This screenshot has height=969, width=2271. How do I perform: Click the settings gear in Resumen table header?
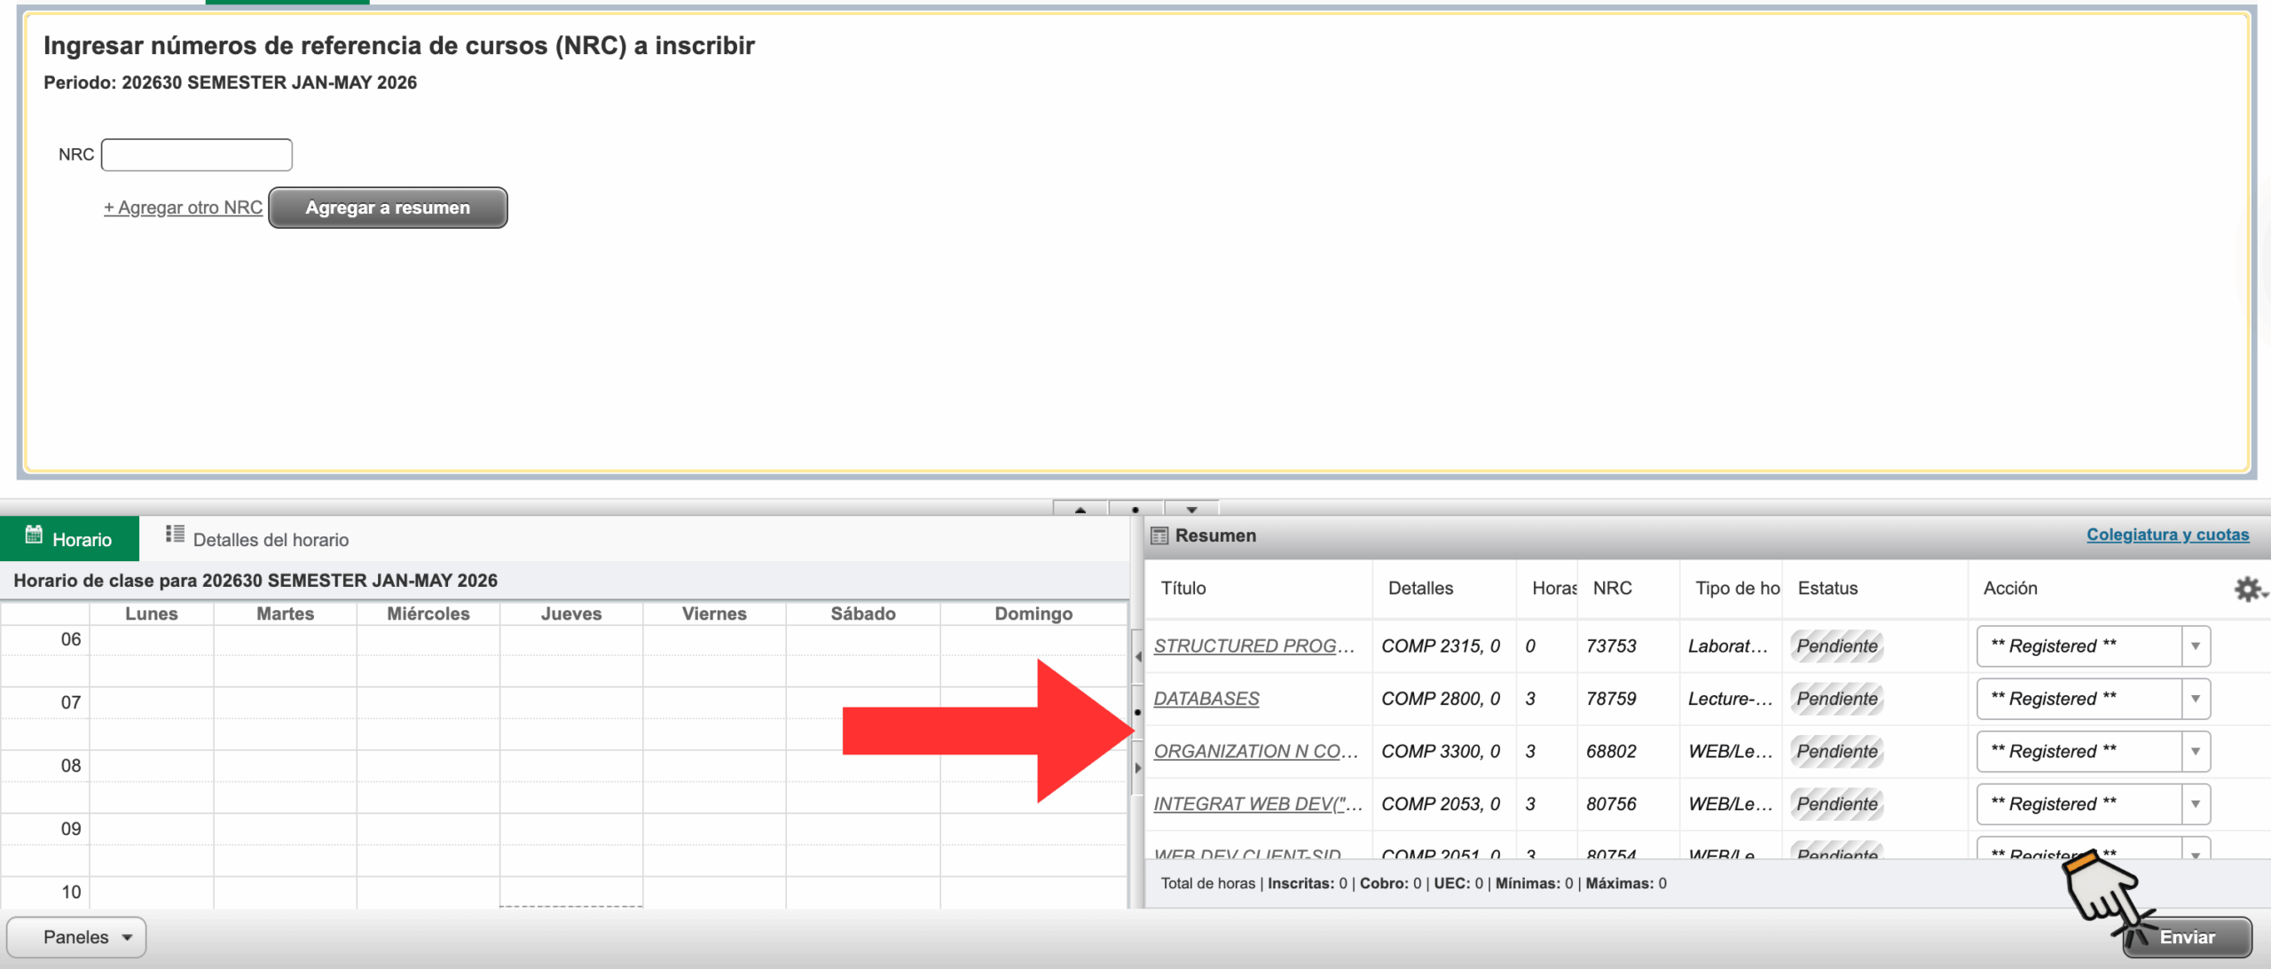coord(2248,589)
